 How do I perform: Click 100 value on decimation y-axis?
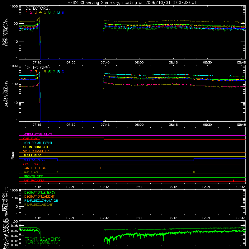click(x=15, y=198)
